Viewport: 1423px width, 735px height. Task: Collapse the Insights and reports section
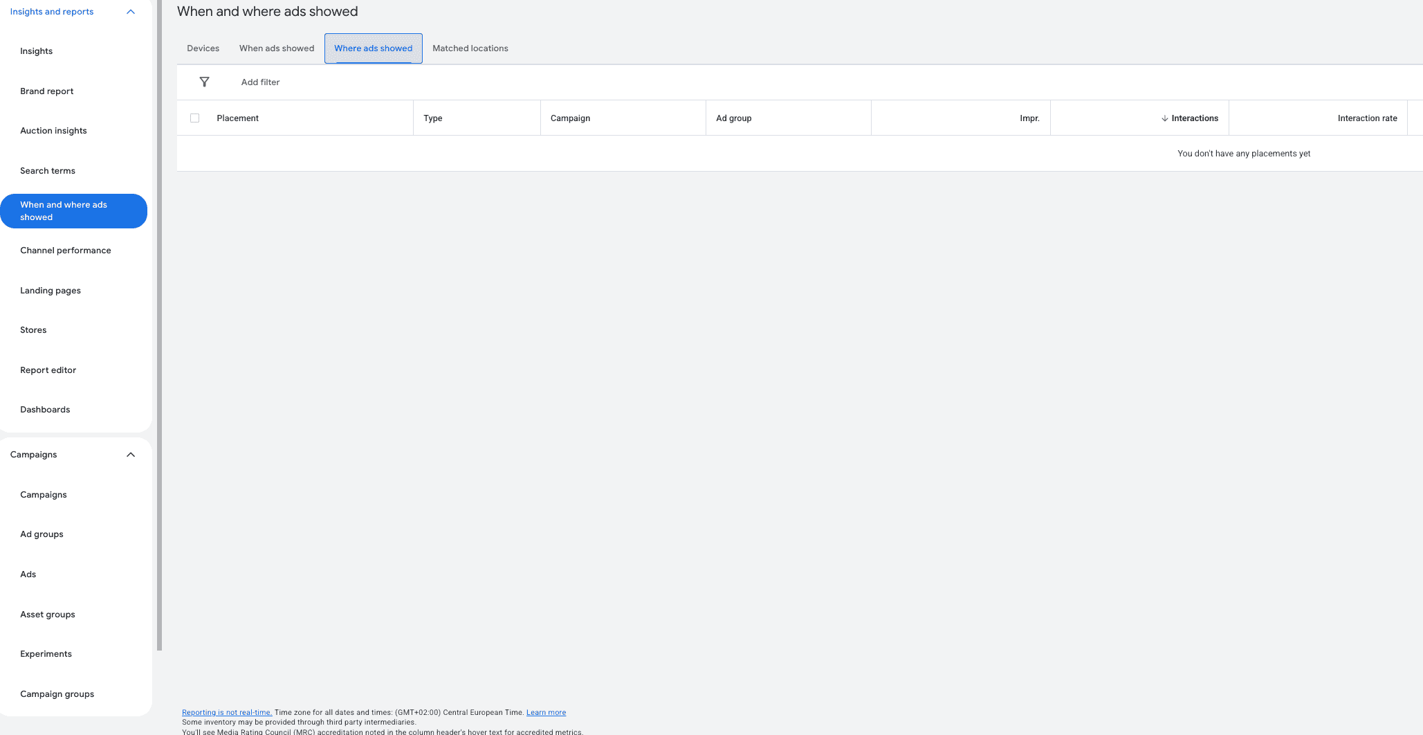click(x=130, y=12)
